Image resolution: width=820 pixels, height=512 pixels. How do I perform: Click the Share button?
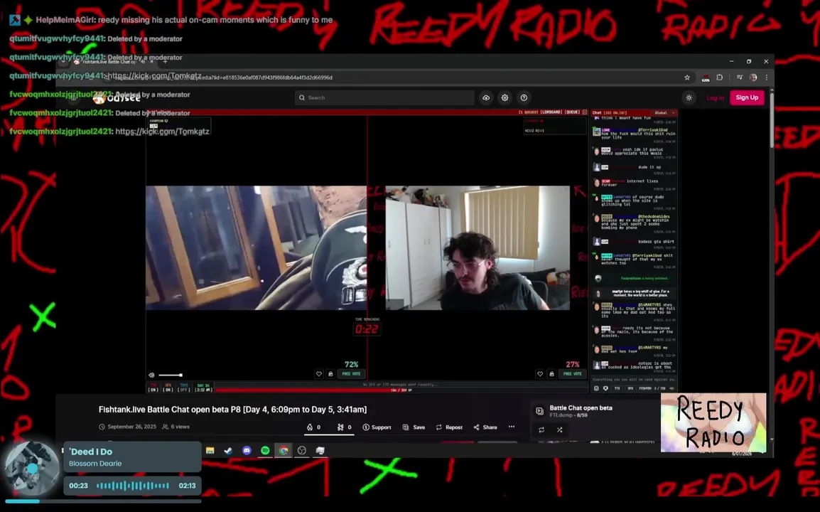pos(485,427)
